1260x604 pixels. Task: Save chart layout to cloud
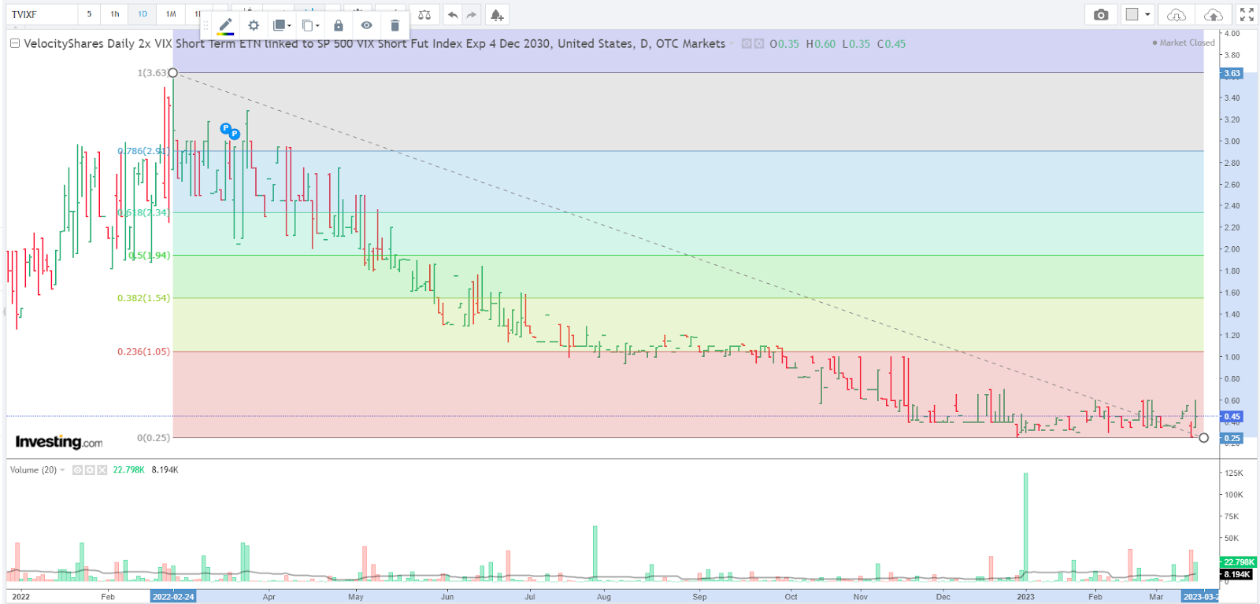click(1214, 15)
